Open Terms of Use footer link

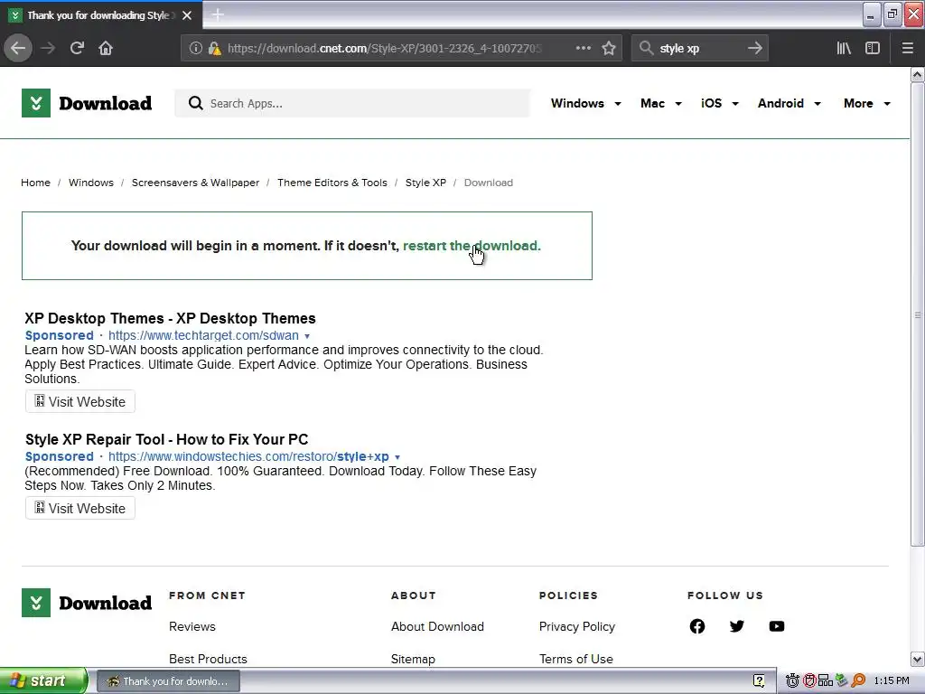pos(575,659)
